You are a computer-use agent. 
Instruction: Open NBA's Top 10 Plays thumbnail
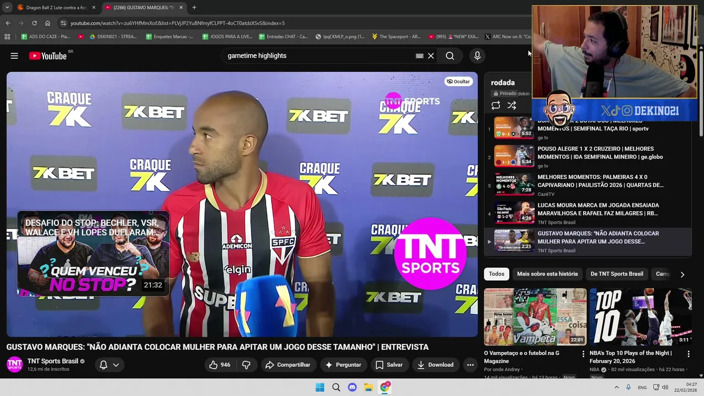(x=640, y=317)
